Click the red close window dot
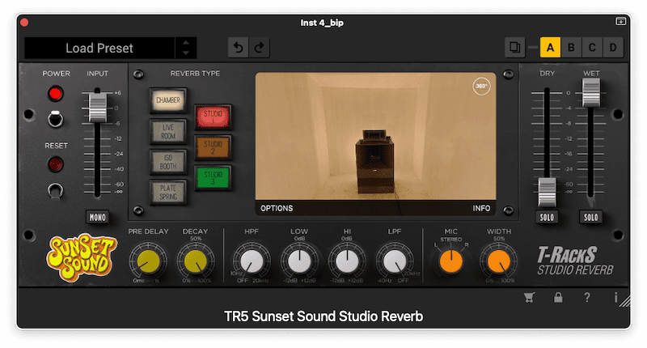The height and width of the screenshot is (348, 647). (24, 23)
